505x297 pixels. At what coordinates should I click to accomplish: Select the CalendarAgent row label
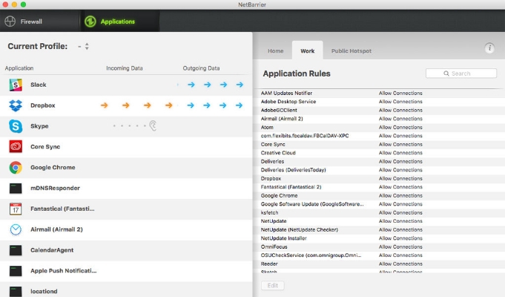click(52, 250)
